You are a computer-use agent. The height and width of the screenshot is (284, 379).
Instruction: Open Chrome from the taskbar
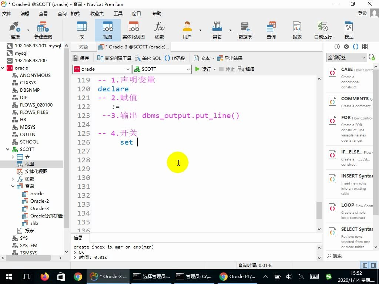click(77, 276)
